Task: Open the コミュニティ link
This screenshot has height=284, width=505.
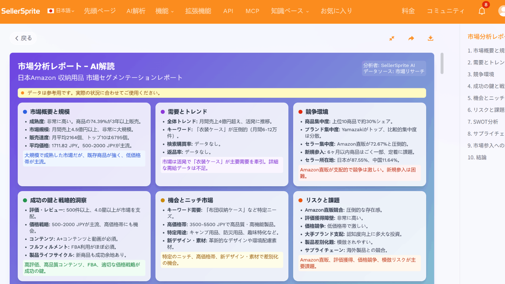Action: point(445,11)
